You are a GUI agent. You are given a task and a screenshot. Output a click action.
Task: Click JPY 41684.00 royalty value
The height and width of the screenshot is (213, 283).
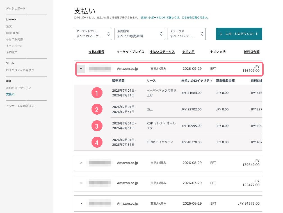191,93
